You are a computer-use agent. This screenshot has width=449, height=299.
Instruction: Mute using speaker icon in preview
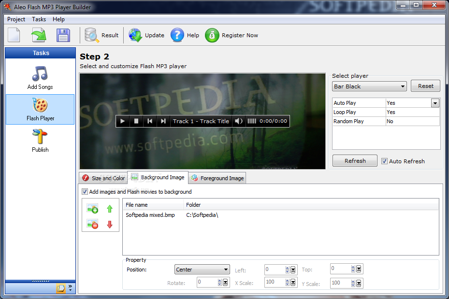[x=239, y=121]
